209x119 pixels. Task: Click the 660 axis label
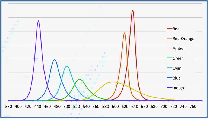(144, 107)
